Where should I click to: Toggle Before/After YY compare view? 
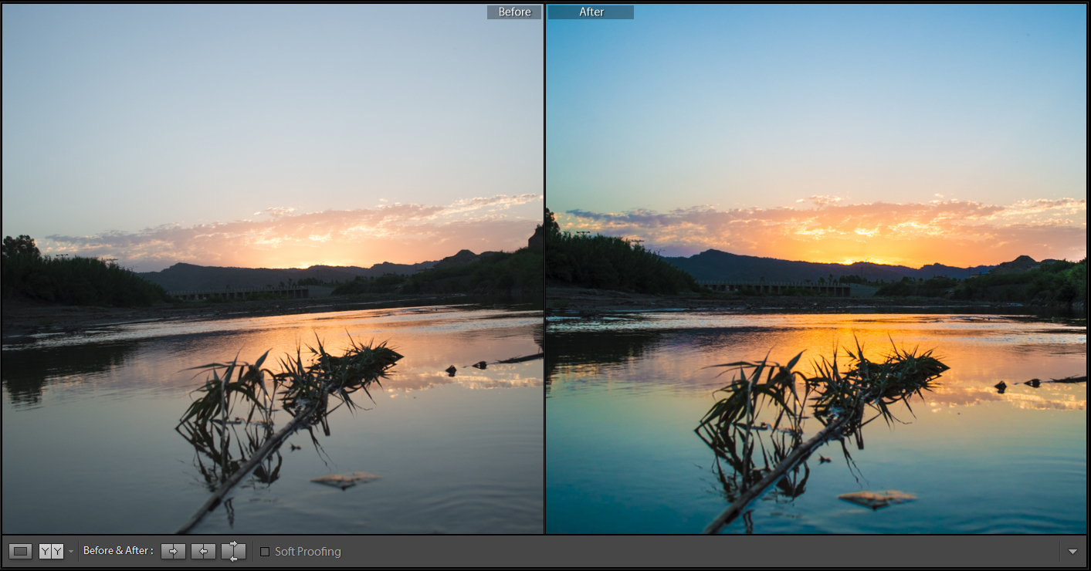(51, 551)
